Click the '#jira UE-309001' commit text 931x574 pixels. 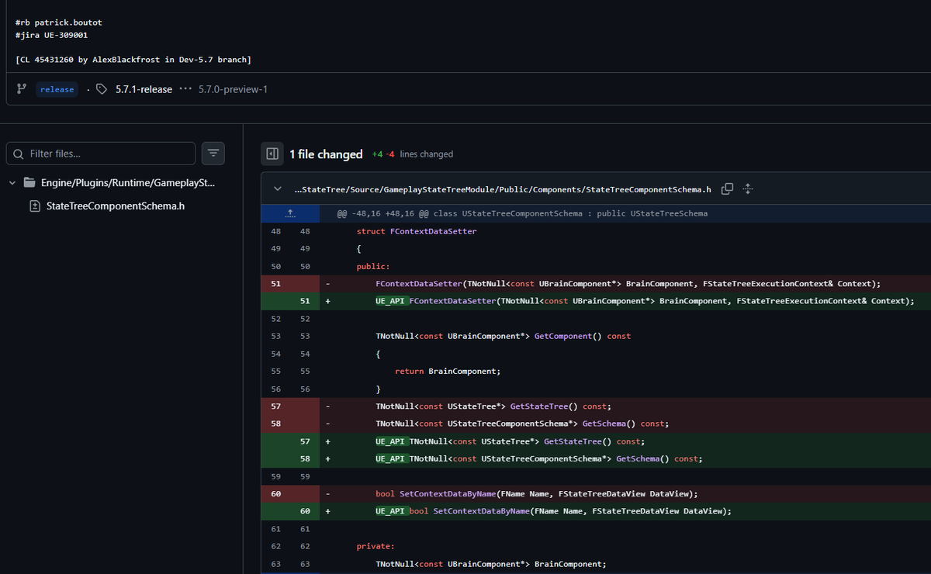51,35
